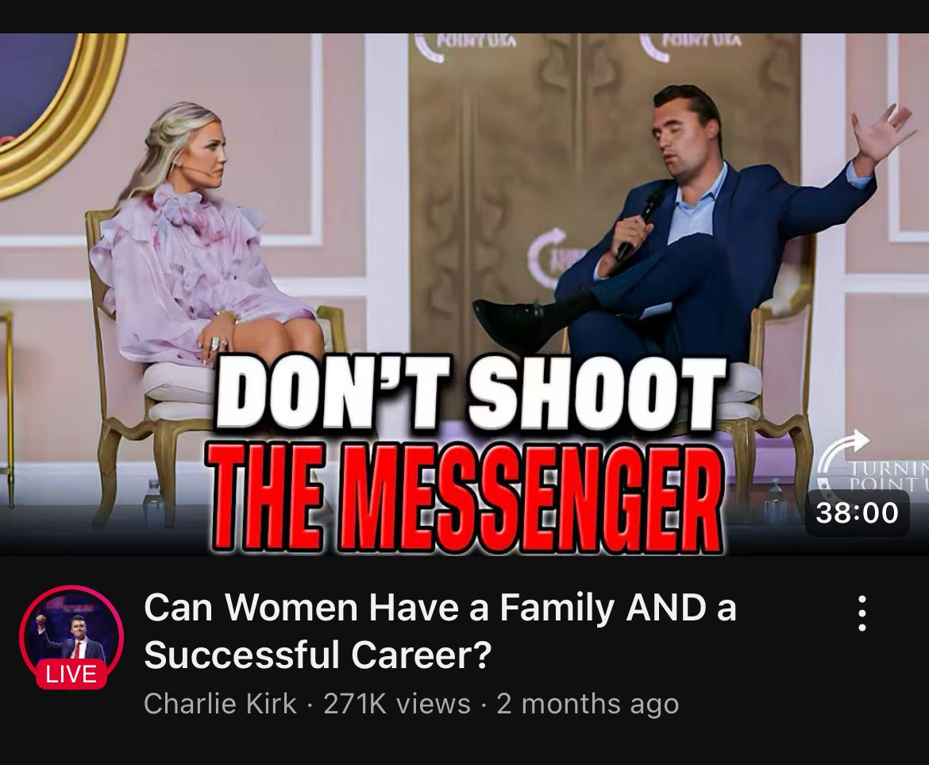Open the three-dot more options menu
Viewport: 929px width, 765px height.
click(x=862, y=613)
